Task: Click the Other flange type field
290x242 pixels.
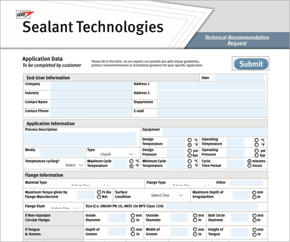Action: pyautogui.click(x=246, y=183)
